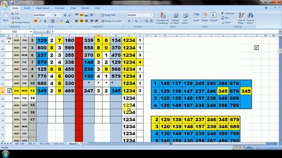This screenshot has width=282, height=158.
Task: Open the Data tab
Action: click(73, 8)
